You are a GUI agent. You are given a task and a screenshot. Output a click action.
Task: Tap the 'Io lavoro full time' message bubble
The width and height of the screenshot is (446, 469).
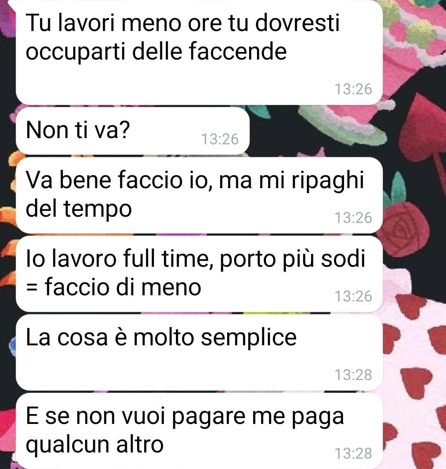click(199, 274)
